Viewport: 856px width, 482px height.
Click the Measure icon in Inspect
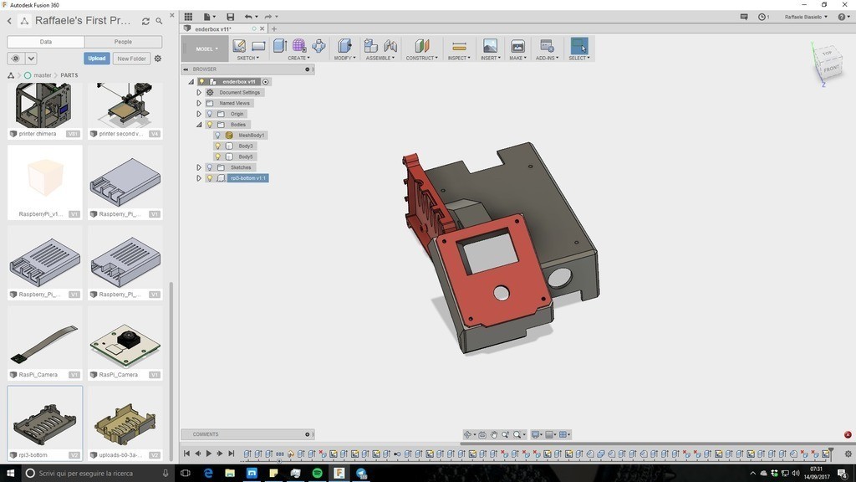coord(458,46)
